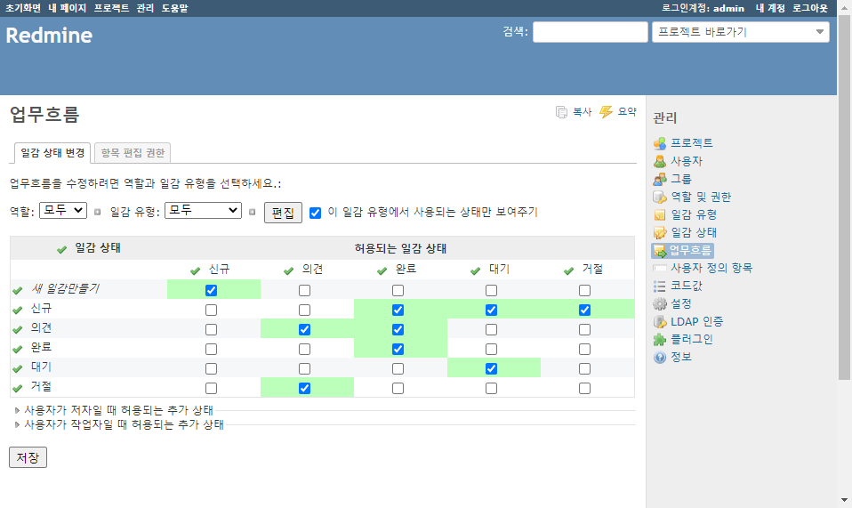The image size is (852, 508).
Task: Open 도움말 in top menu
Action: point(174,8)
